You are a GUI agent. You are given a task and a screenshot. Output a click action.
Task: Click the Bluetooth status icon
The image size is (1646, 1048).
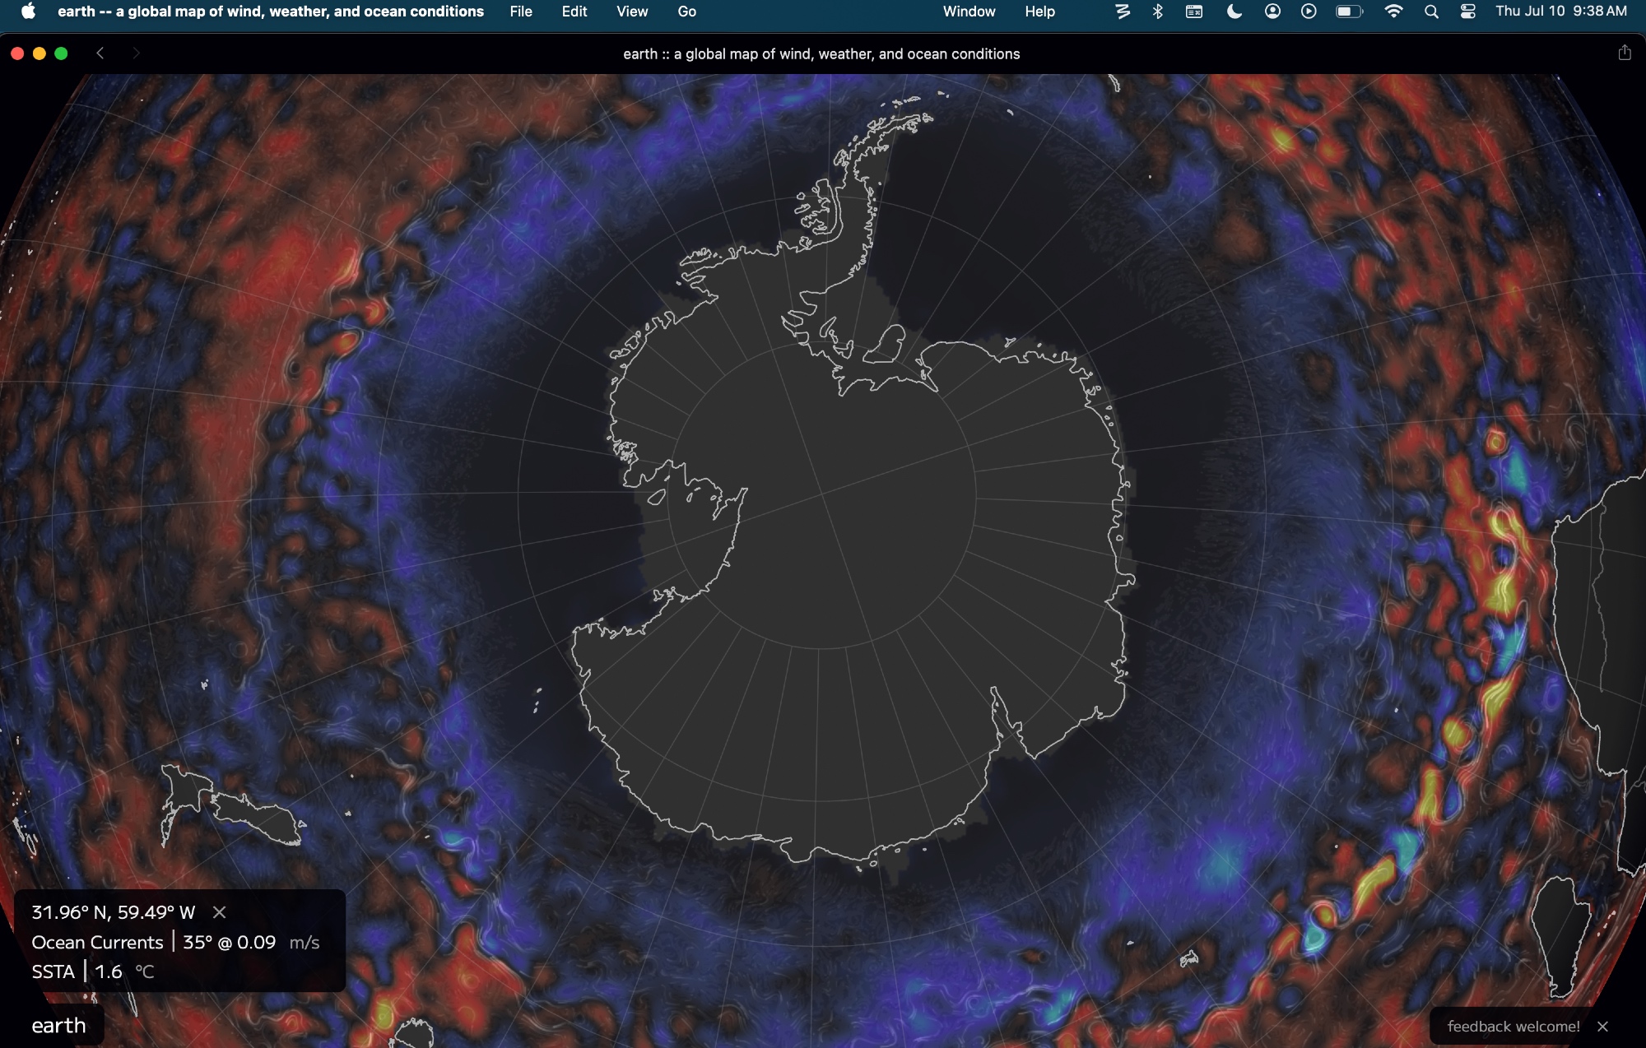click(1158, 12)
